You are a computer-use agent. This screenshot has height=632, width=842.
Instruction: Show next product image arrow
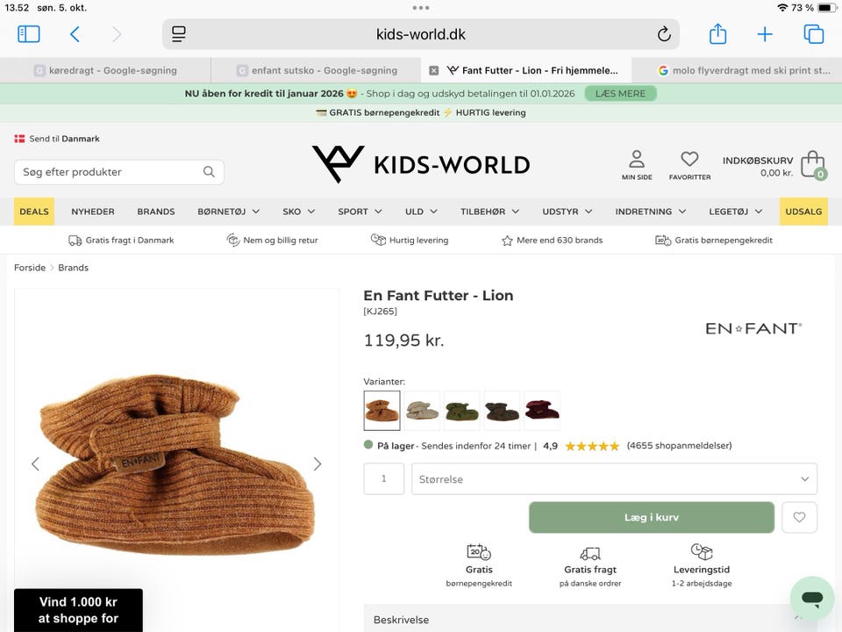[318, 464]
